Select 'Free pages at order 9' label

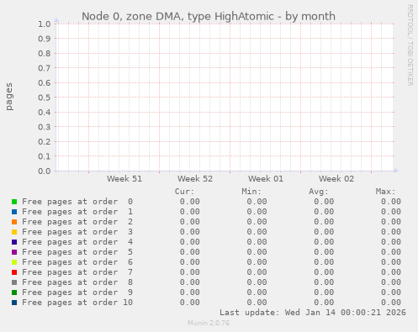tap(77, 292)
